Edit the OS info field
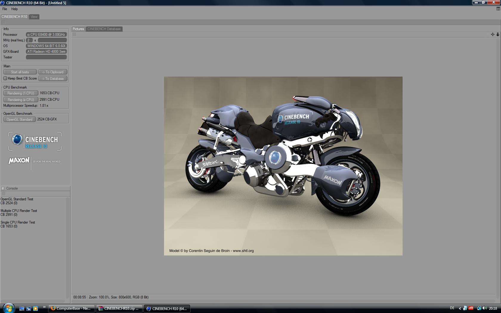 point(46,46)
